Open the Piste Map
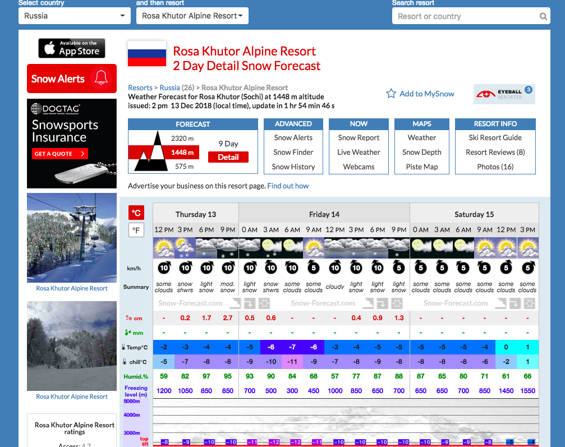This screenshot has height=447, width=565. [421, 167]
